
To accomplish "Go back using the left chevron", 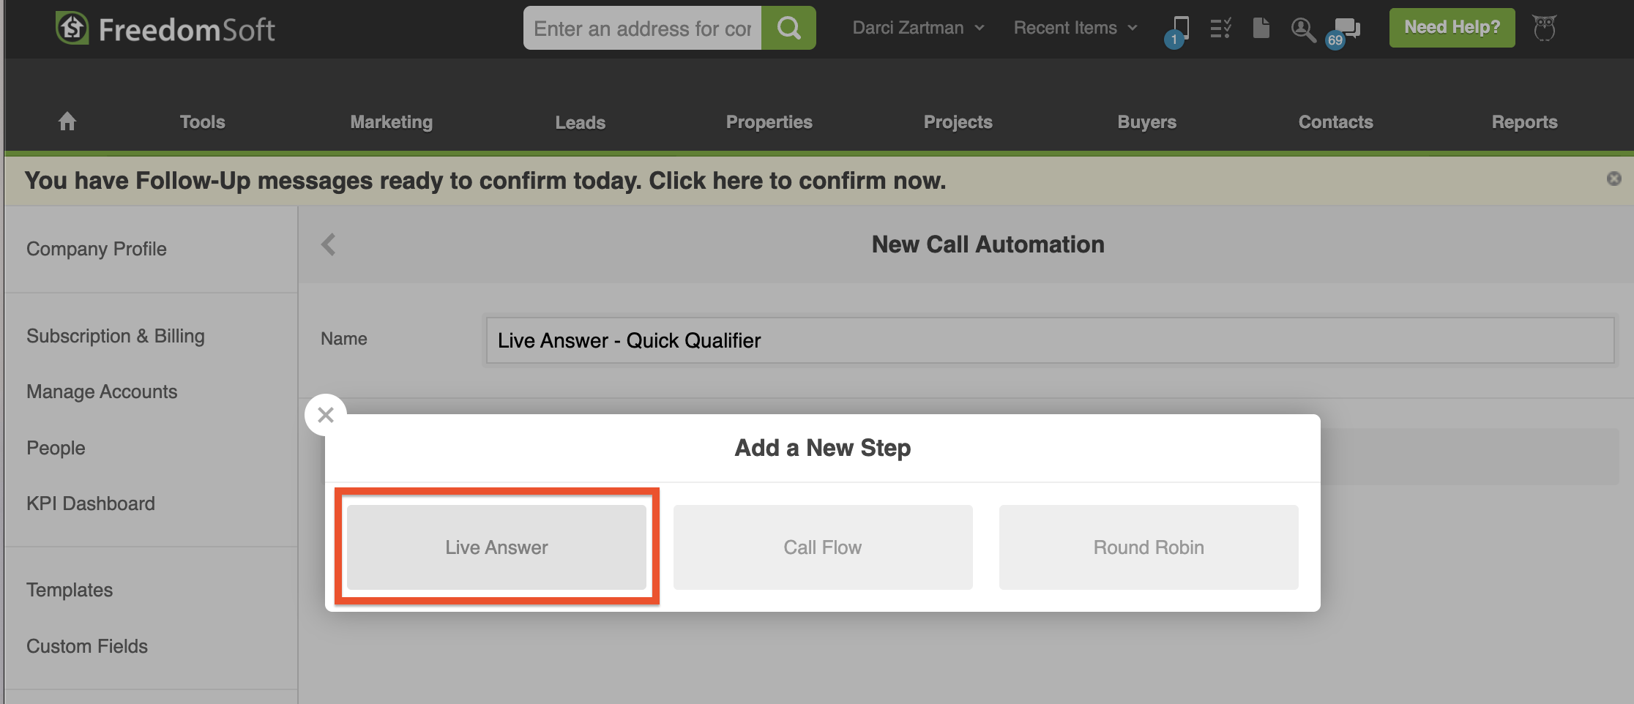I will tap(329, 244).
